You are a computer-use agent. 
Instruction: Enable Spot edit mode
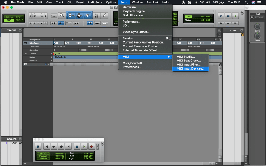(x=19, y=17)
